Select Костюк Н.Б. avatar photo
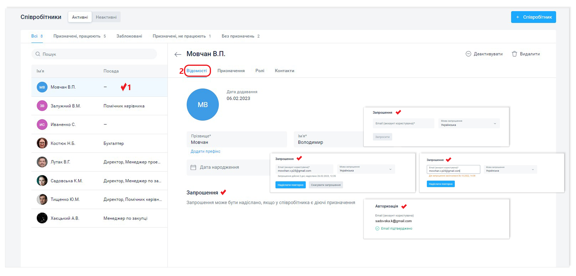Viewport: 576px width, 276px height. point(42,143)
